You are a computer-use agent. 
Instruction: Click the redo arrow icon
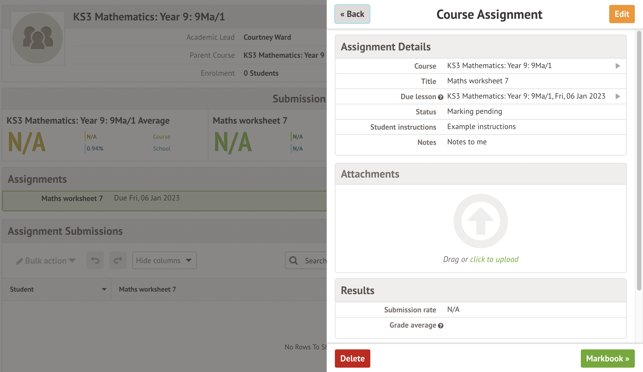pyautogui.click(x=118, y=261)
